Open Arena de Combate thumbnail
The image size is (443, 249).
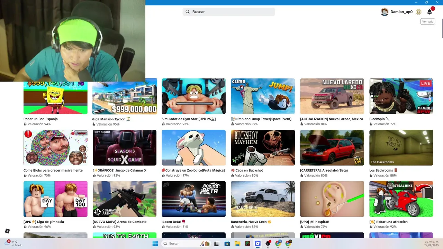[125, 199]
